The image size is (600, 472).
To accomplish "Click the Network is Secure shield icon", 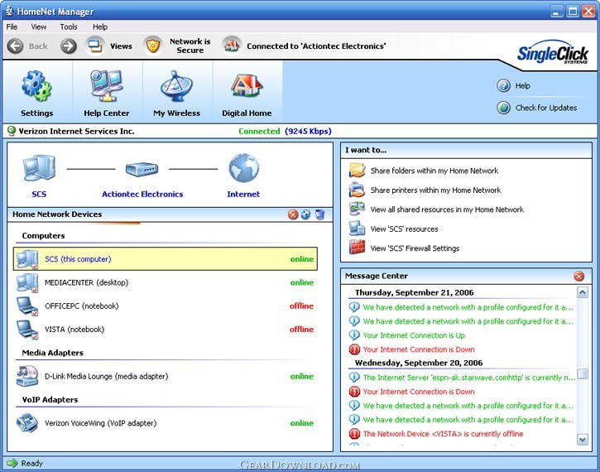I will [153, 46].
